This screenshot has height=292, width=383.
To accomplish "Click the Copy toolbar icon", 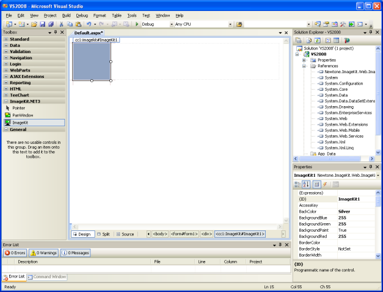I will (x=70, y=24).
